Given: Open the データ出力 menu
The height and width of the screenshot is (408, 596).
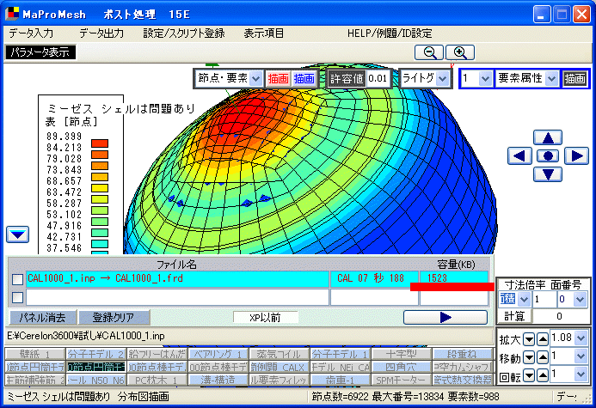Looking at the screenshot, I should click(101, 33).
